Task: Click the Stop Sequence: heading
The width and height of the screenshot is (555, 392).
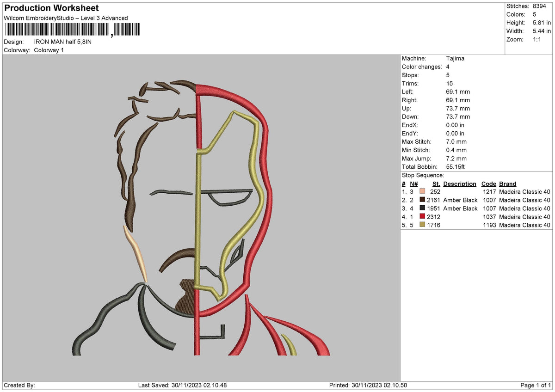Action: 423,175
